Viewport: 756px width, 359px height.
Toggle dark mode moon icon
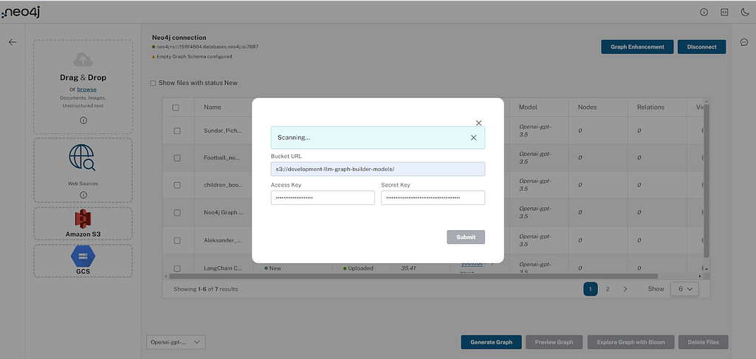coord(744,13)
